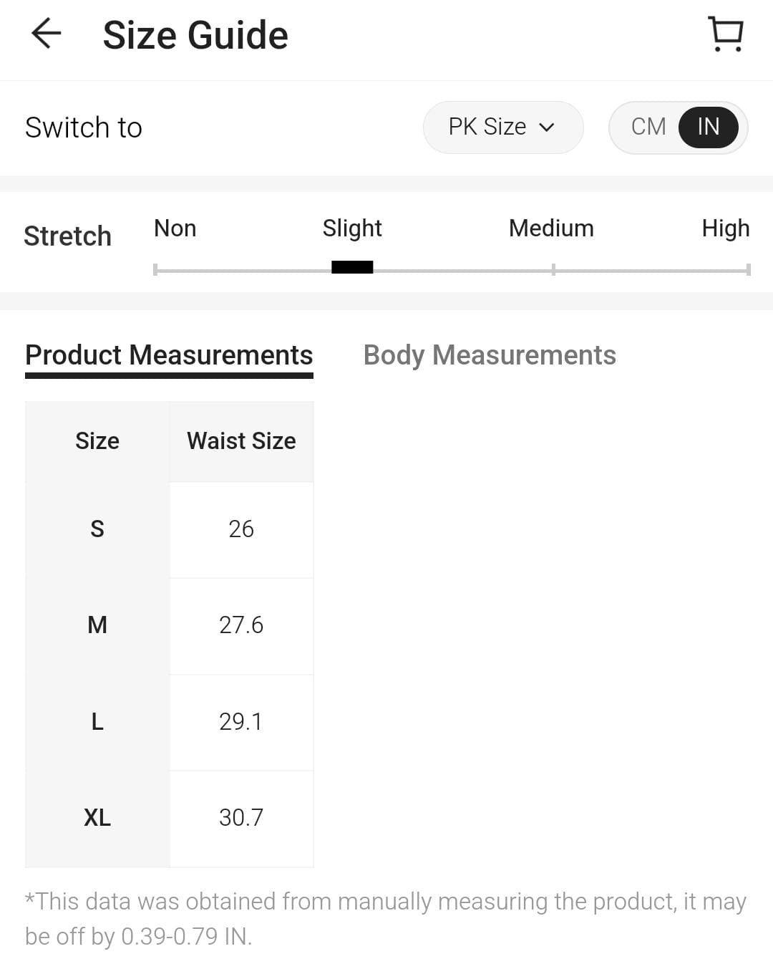Click the chevron beside PK Size
Viewport: 773px width, 964px height.
coord(547,127)
